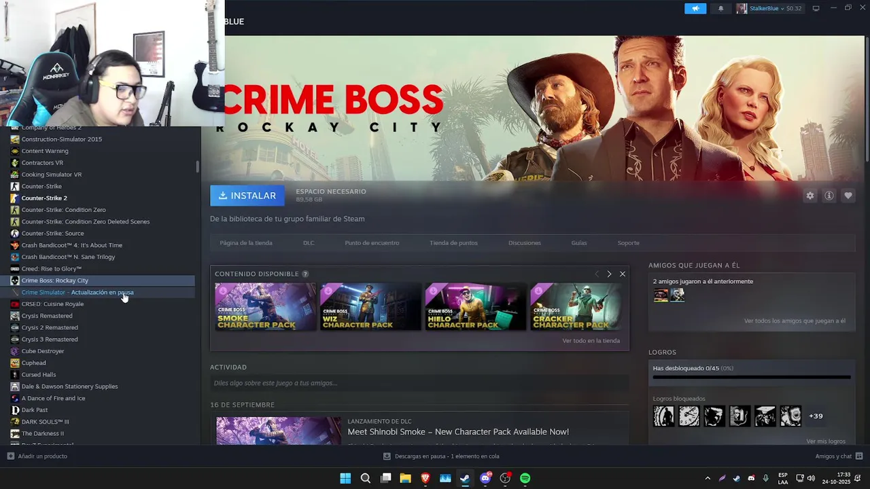Click Ver mis logros link
This screenshot has width=870, height=489.
click(826, 441)
